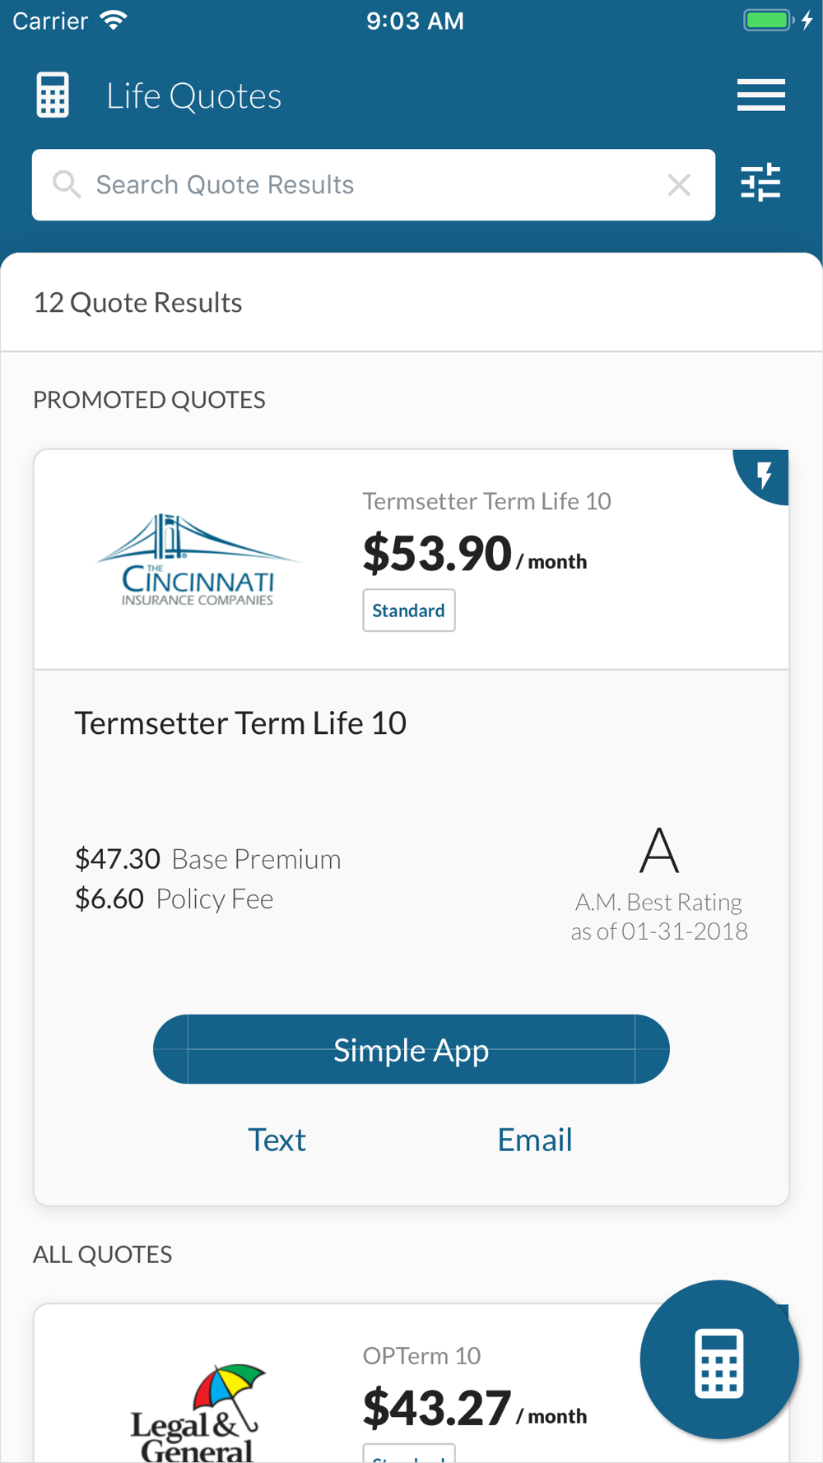Tap the battery indicator in status bar
This screenshot has height=1463, width=823.
click(x=768, y=21)
